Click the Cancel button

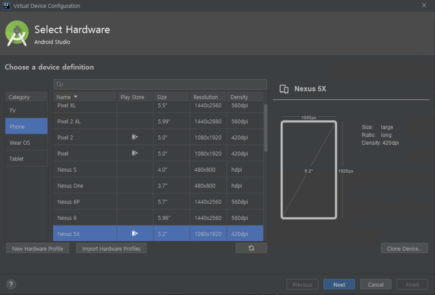376,284
